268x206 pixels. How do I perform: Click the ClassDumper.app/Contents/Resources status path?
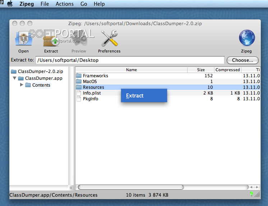coord(53,195)
